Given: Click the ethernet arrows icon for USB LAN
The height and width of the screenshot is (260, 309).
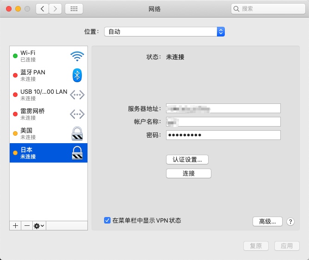Looking at the screenshot, I should 77,95.
